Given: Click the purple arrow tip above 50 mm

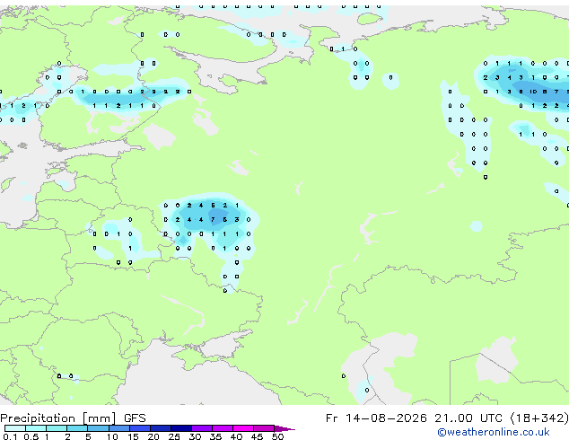Looking at the screenshot, I should tap(284, 428).
